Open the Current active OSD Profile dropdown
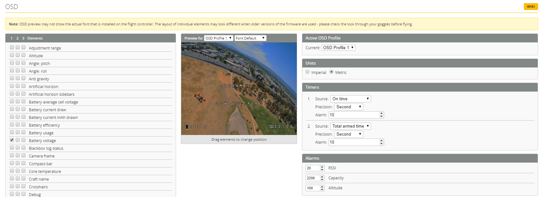This screenshot has width=539, height=197. (338, 48)
